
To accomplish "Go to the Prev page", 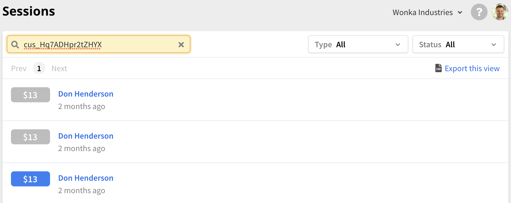I will click(19, 69).
